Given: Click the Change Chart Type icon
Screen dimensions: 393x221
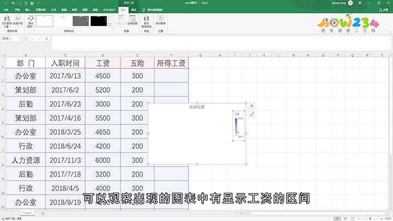Looking at the screenshot, I should click(x=146, y=21).
